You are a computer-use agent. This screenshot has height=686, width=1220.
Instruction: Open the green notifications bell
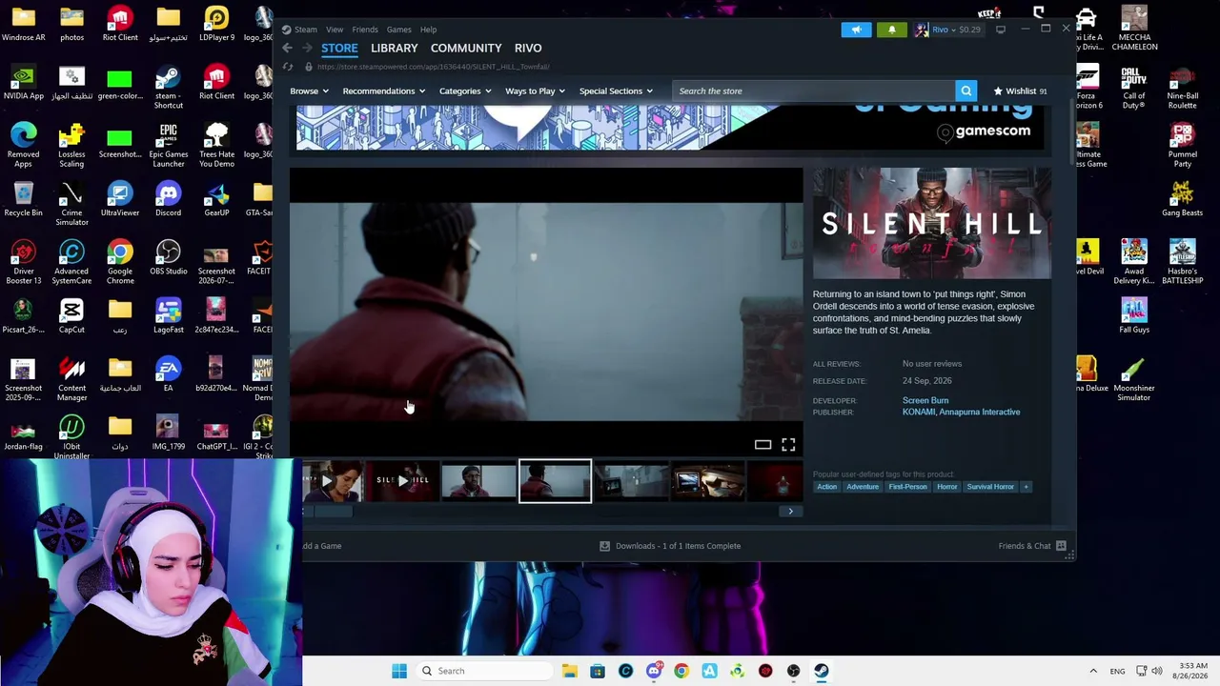(892, 30)
